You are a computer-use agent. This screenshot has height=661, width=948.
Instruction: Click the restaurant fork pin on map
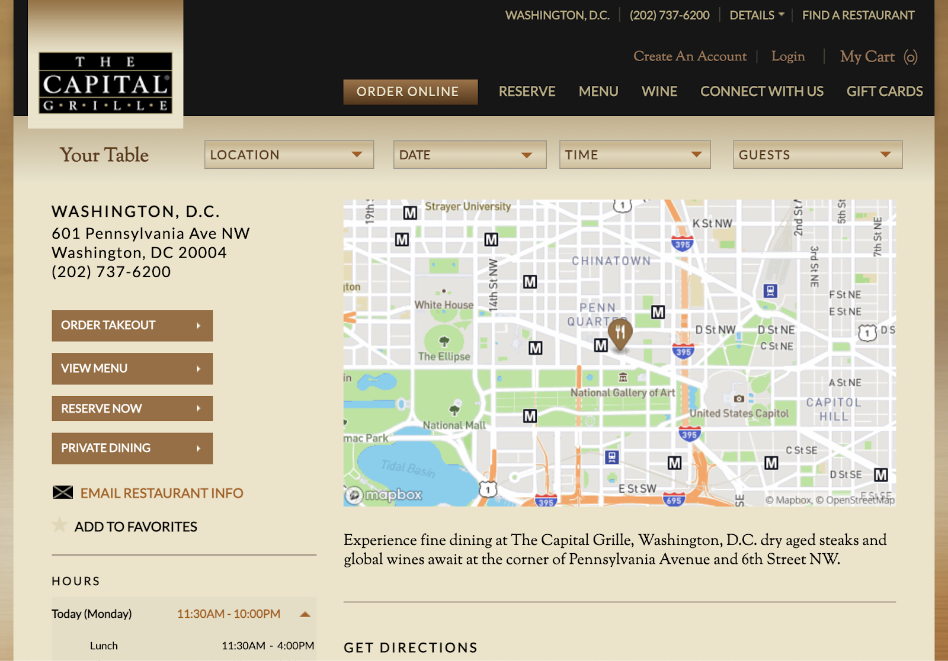point(620,334)
